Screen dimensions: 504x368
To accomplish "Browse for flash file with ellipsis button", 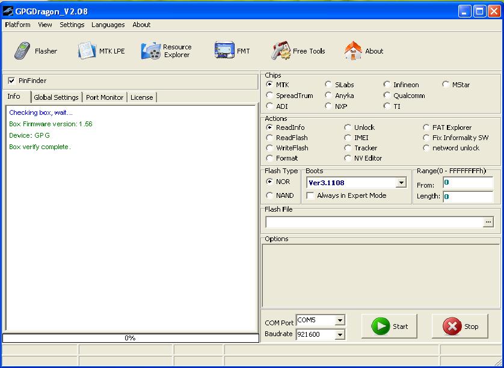I will tap(488, 222).
